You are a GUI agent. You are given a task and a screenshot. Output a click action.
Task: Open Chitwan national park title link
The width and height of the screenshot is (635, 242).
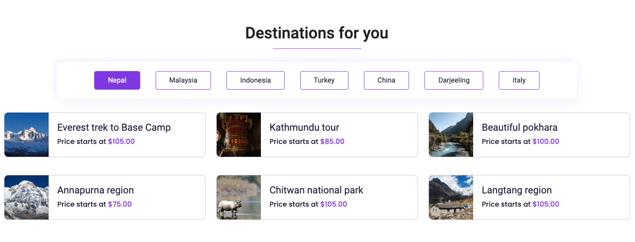click(x=316, y=190)
